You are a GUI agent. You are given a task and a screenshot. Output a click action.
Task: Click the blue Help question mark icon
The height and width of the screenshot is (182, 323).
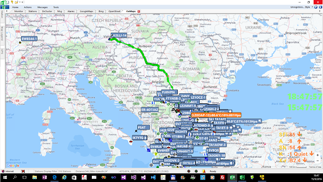click(315, 7)
